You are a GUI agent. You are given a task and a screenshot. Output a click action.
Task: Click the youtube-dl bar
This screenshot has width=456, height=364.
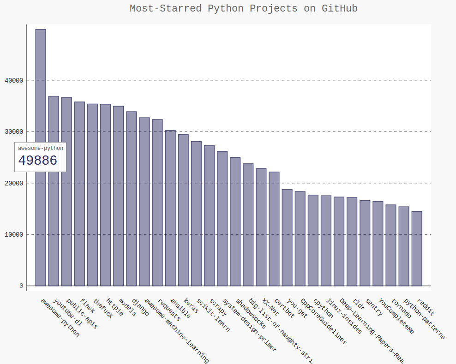pos(54,191)
